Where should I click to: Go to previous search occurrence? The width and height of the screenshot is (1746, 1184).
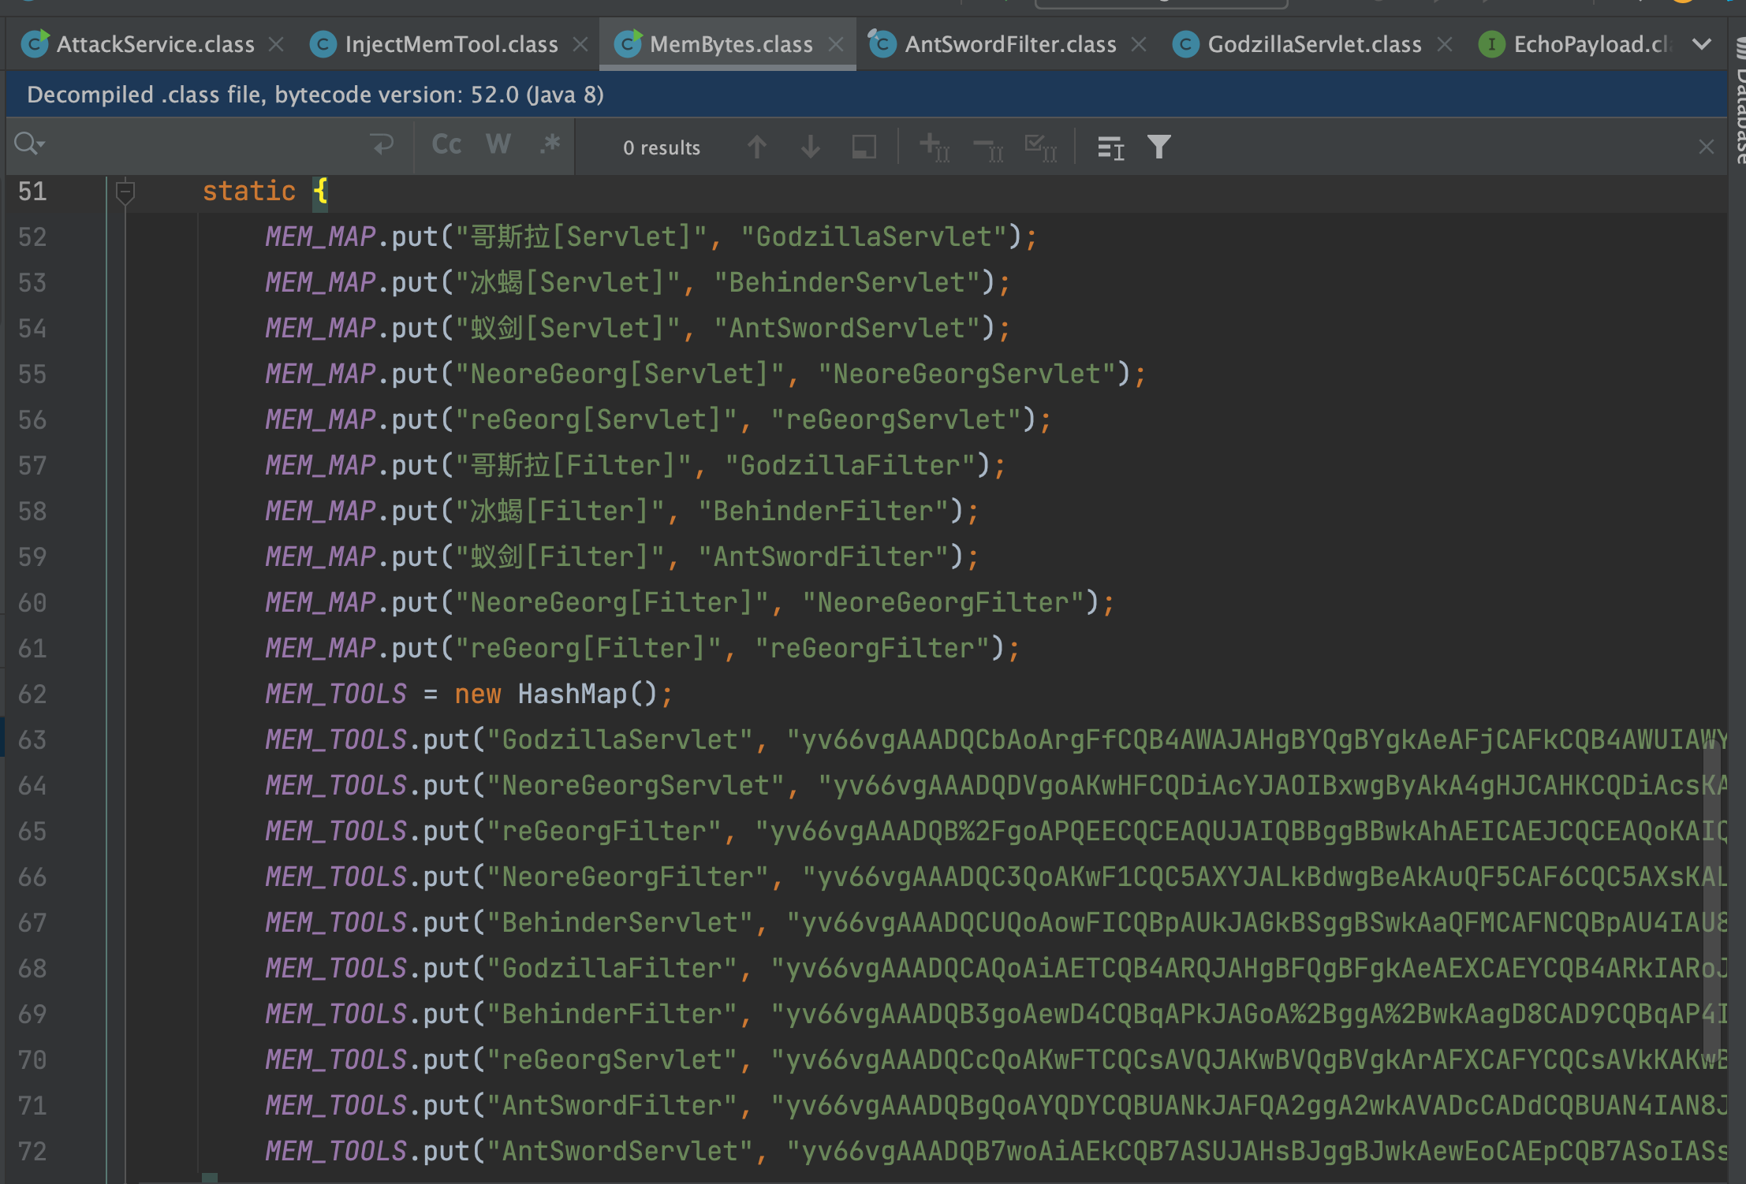(x=757, y=147)
